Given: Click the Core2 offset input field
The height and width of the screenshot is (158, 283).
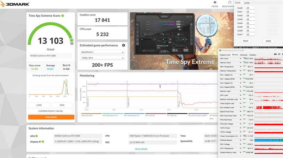Looking at the screenshot, I should tap(250, 15).
